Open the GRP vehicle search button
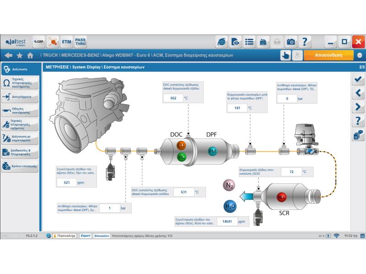The width and height of the screenshot is (366, 274). tap(38, 42)
